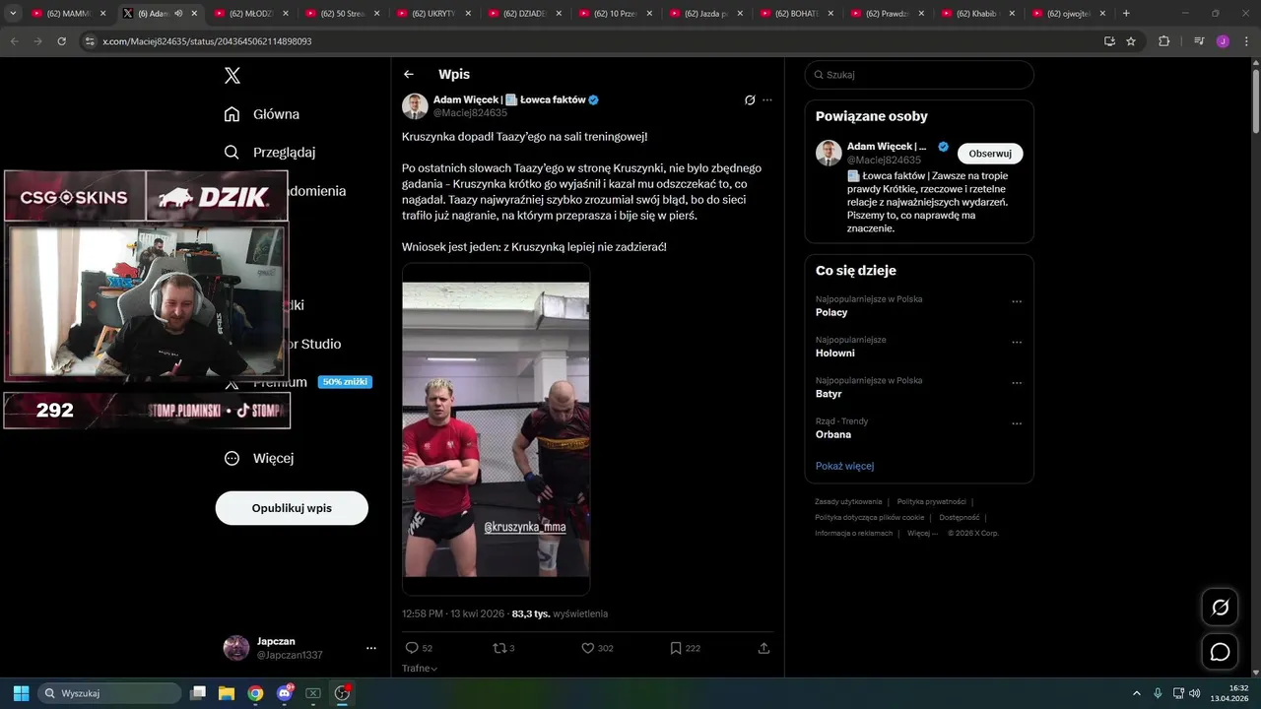1261x709 pixels.
Task: Click the Szukaj search field
Action: coord(919,75)
